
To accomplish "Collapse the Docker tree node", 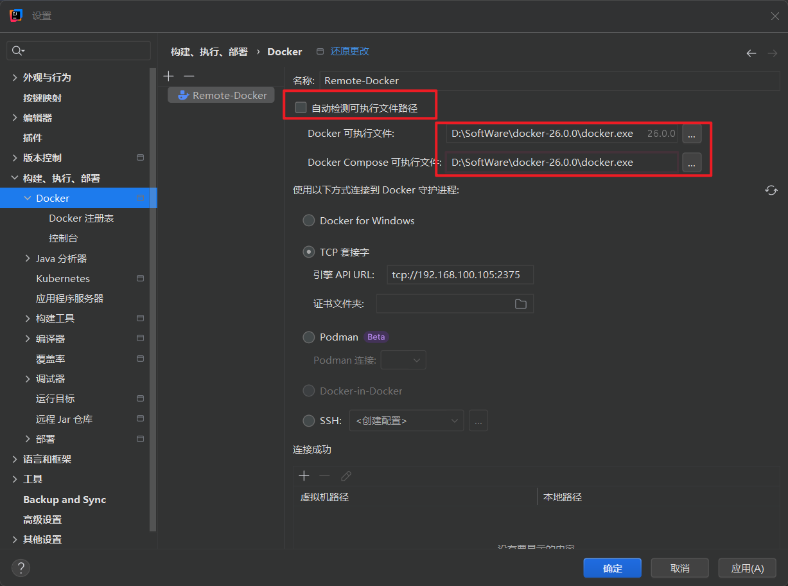I will (x=28, y=198).
